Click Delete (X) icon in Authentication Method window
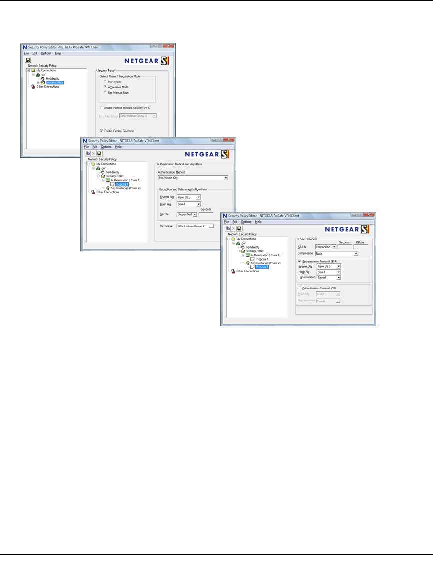The width and height of the screenshot is (433, 586). pyautogui.click(x=93, y=153)
